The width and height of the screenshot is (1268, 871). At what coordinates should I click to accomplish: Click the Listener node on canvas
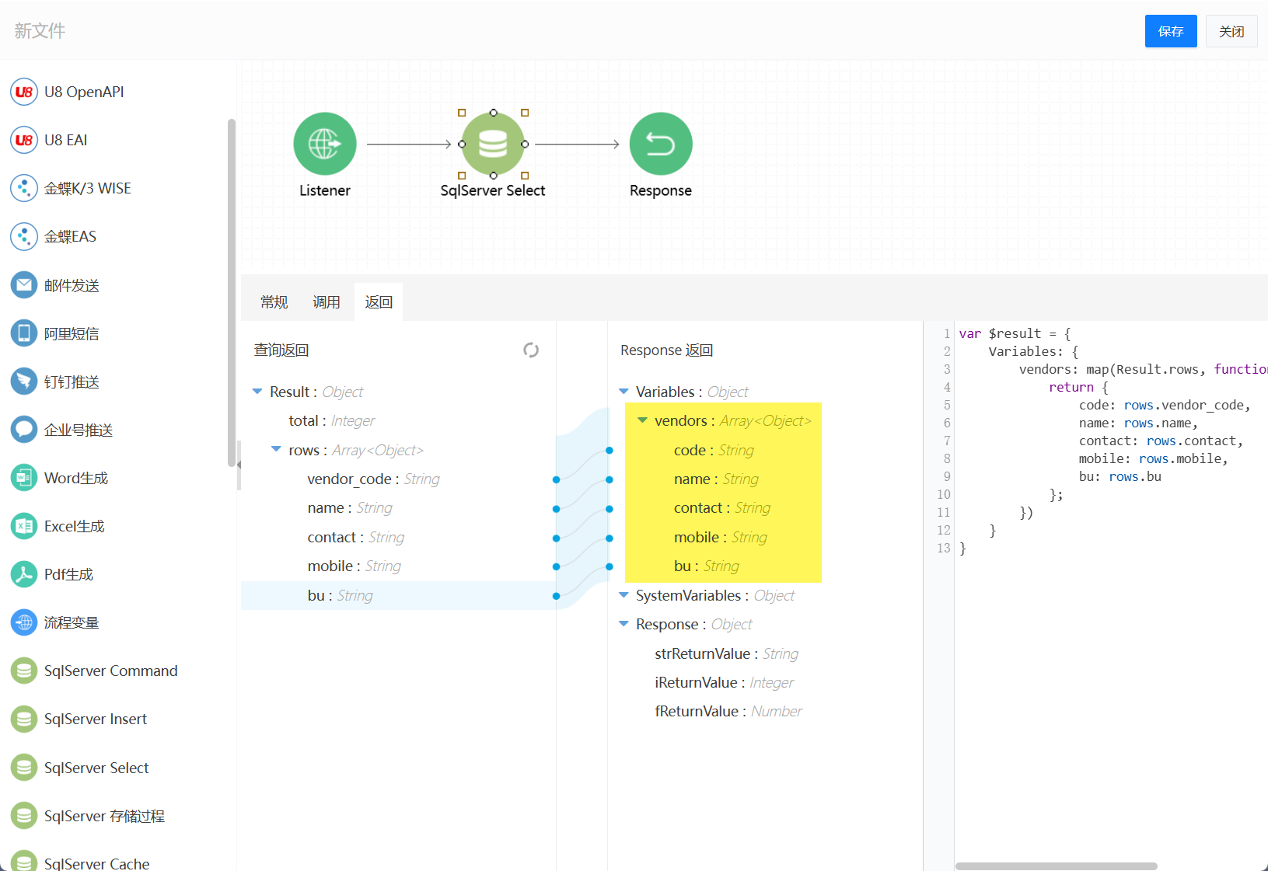(x=325, y=145)
